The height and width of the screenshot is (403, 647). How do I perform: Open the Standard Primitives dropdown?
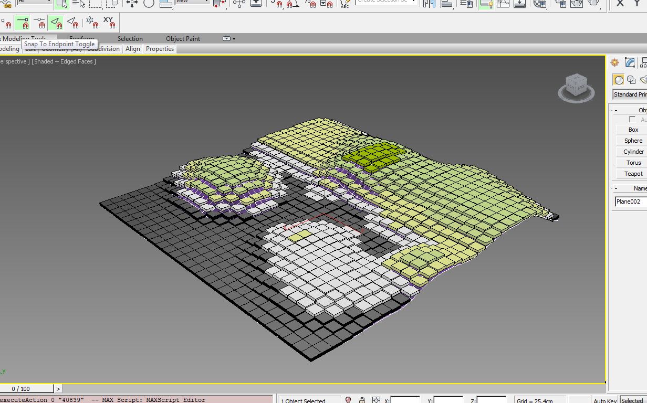[630, 94]
